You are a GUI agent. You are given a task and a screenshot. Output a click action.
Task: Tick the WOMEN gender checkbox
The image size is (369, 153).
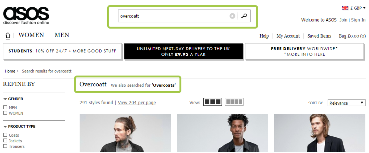[x=5, y=113]
